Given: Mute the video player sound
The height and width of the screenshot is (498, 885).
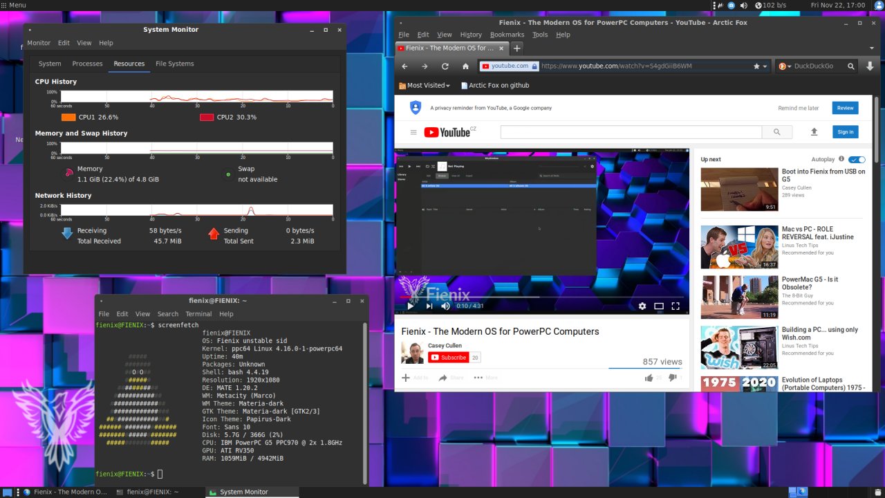Looking at the screenshot, I should point(445,306).
